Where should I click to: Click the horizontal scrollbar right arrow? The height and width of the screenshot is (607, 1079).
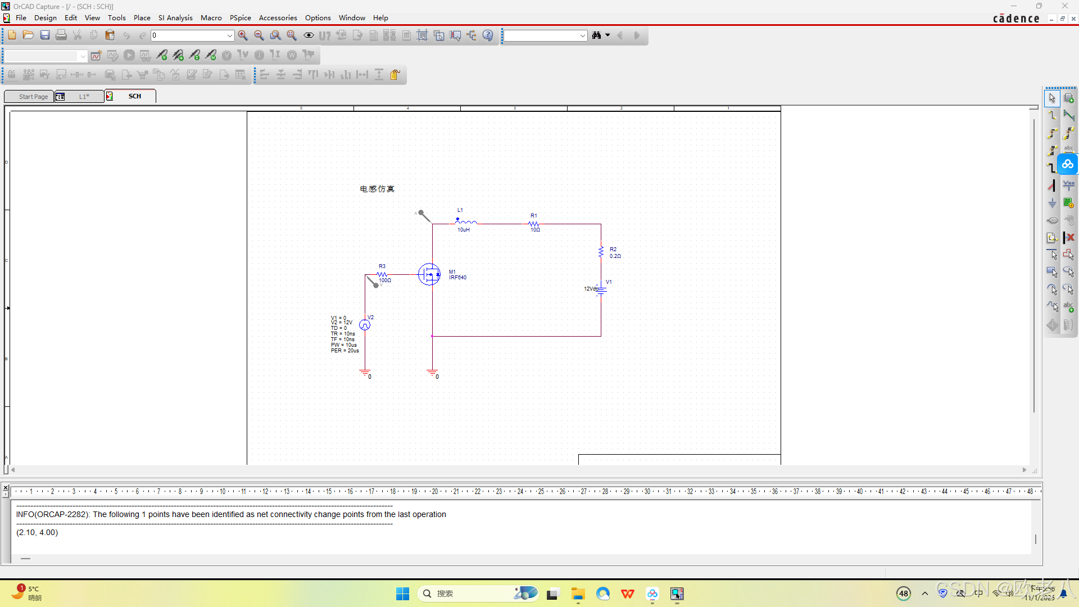(x=1024, y=470)
